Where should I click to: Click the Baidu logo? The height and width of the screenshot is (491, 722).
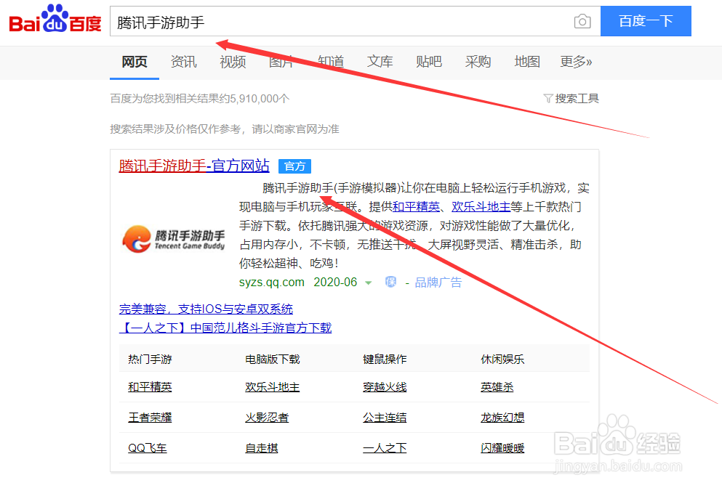[55, 20]
